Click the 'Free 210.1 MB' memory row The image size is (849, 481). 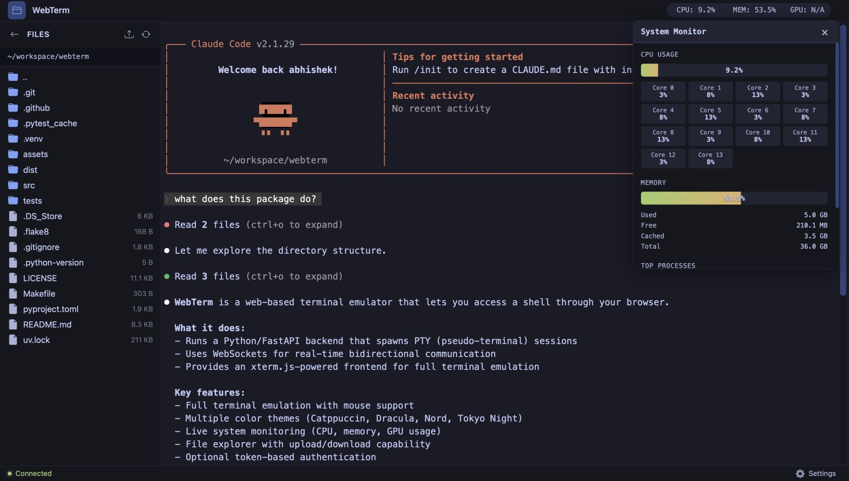point(734,225)
